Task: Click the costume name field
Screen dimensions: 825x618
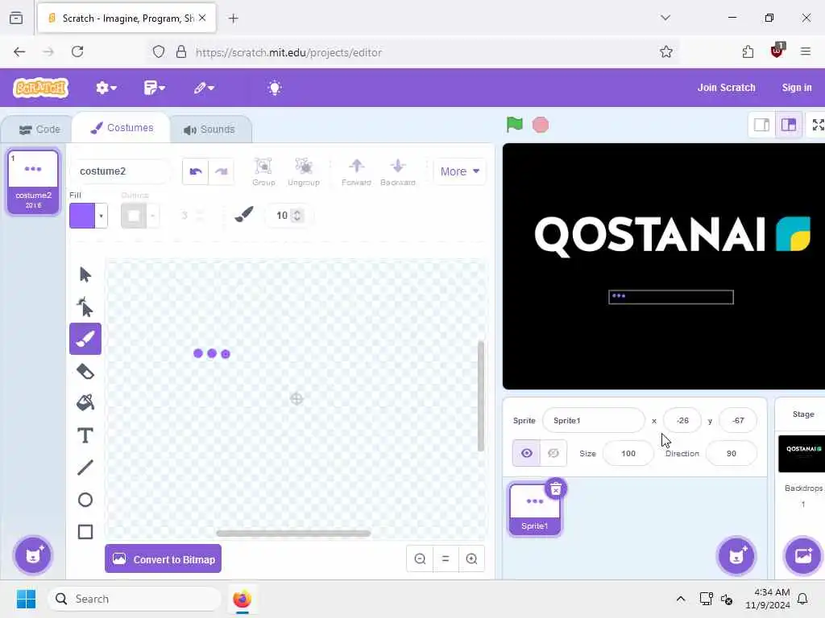Action: point(120,171)
